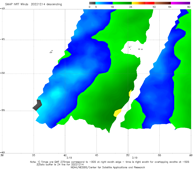Click the magenta 64-80 segment of the color bar
The width and height of the screenshot is (193, 169).
coord(180,3)
